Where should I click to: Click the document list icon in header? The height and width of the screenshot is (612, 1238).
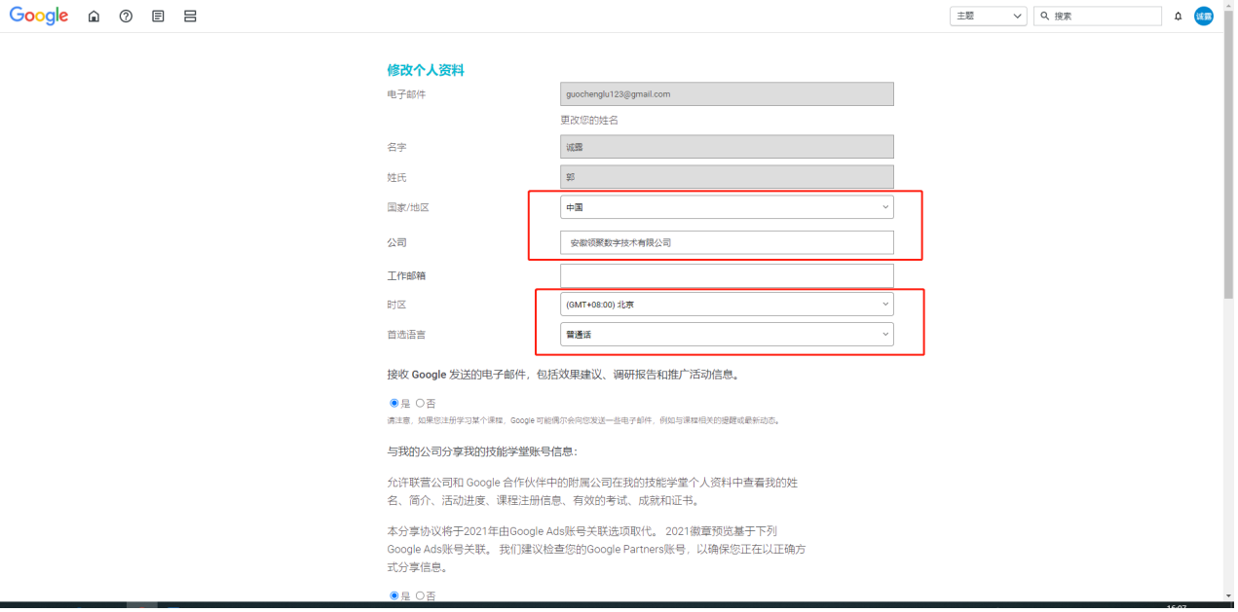click(158, 17)
